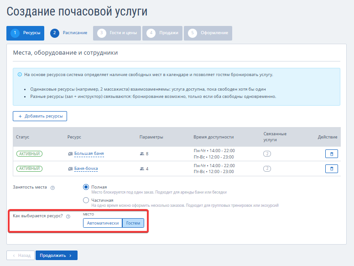354x266 pixels.
Task: Click Связанные услуги column header
Action: coord(275,137)
